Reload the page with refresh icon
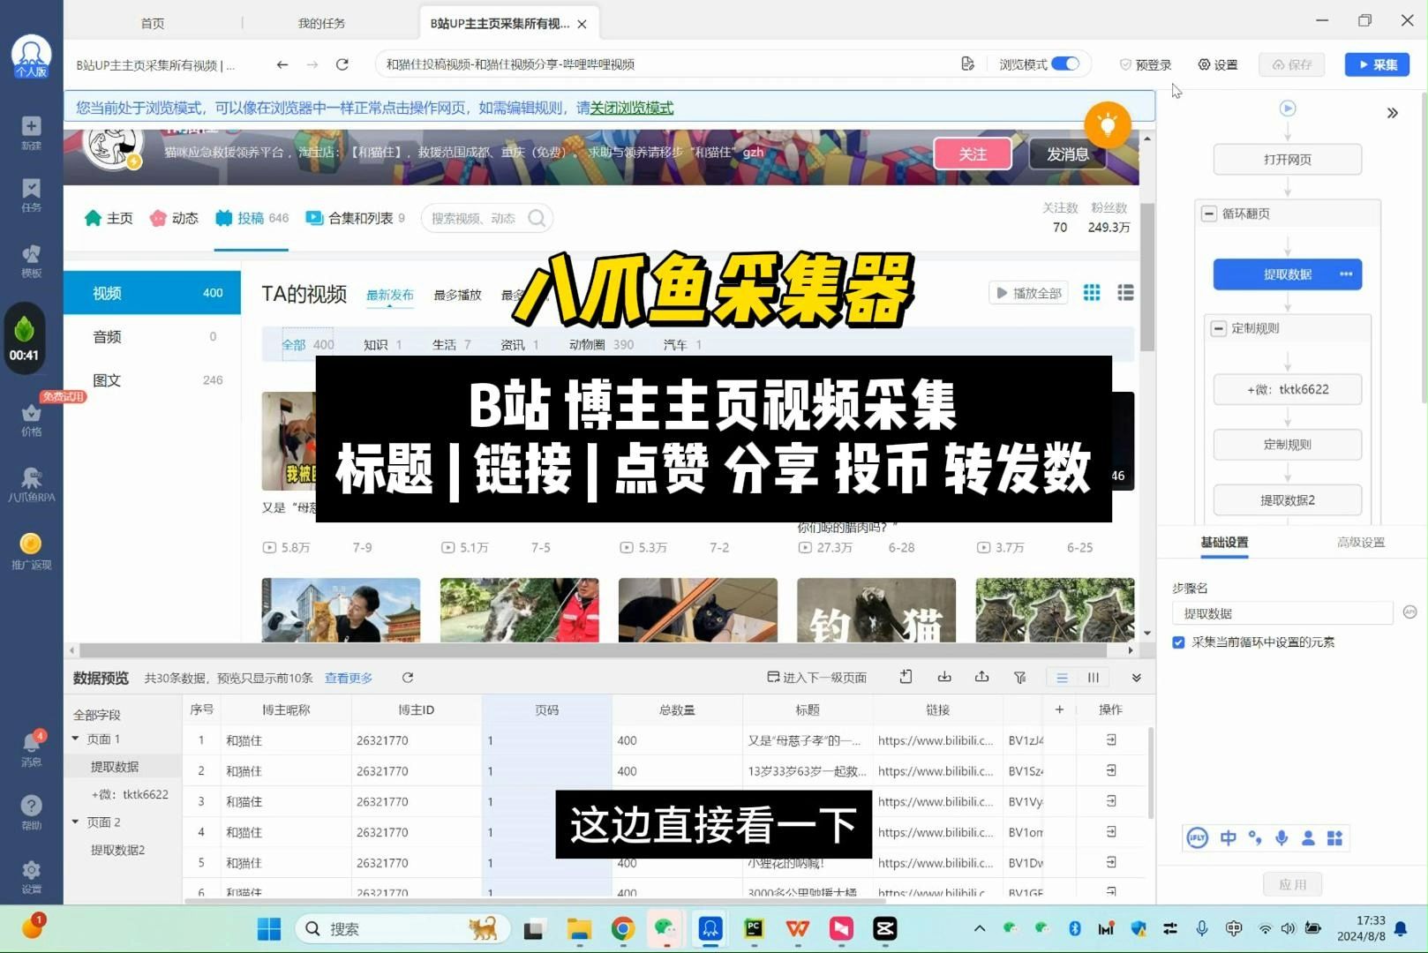This screenshot has width=1428, height=953. [x=342, y=64]
